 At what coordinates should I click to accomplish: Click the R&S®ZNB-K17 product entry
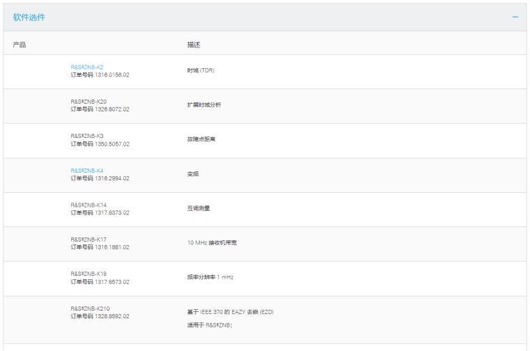click(89, 239)
